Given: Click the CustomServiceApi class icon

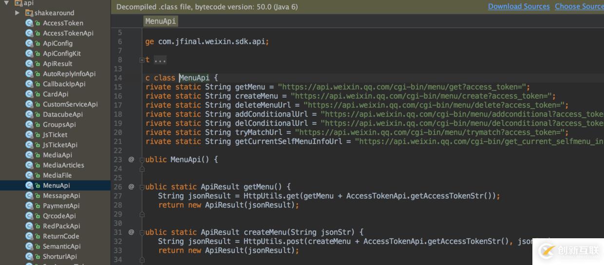Looking at the screenshot, I should [29, 104].
